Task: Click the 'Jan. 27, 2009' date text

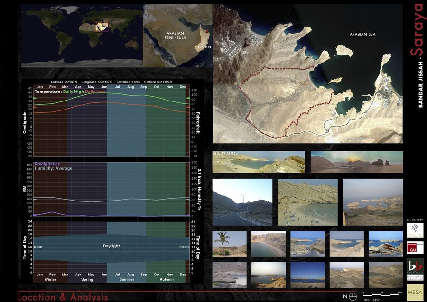Action: 415,220
